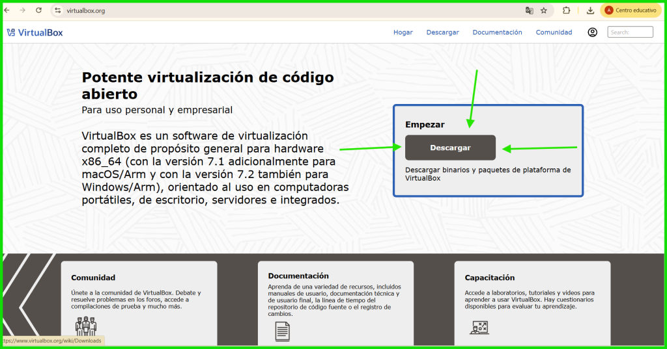Image resolution: width=667 pixels, height=349 pixels.
Task: Click the Search input field
Action: click(630, 32)
